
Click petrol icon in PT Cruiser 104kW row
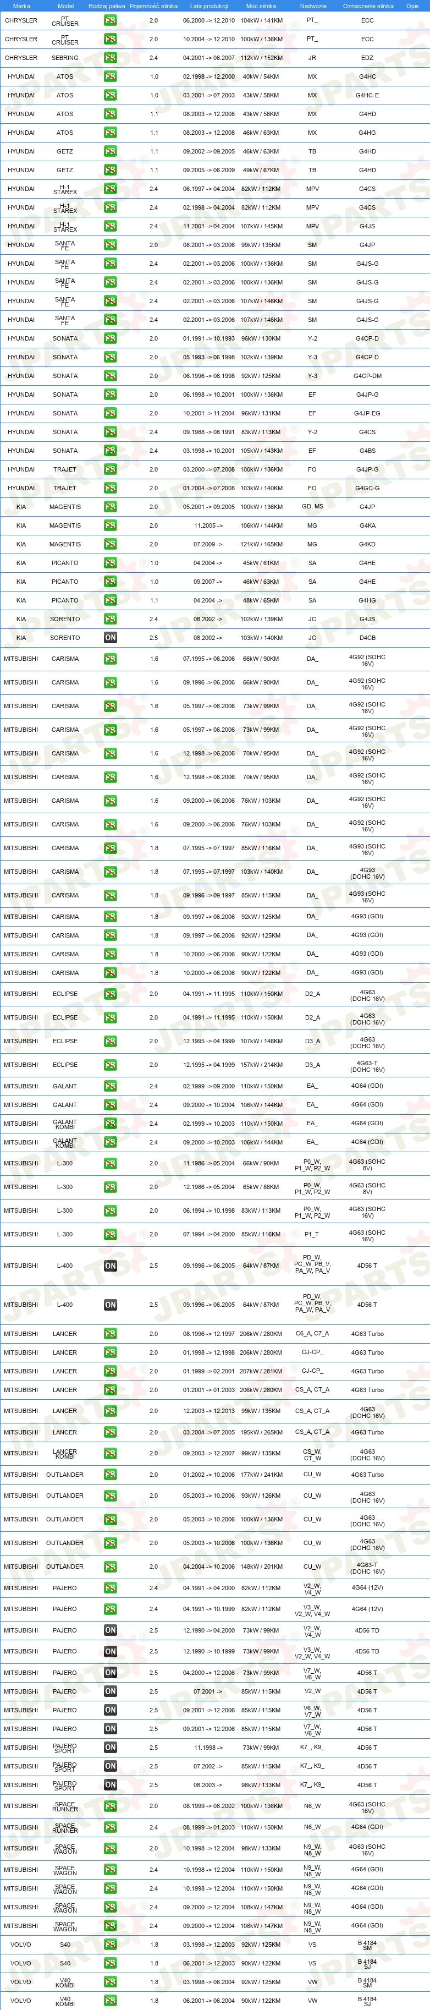tap(110, 20)
